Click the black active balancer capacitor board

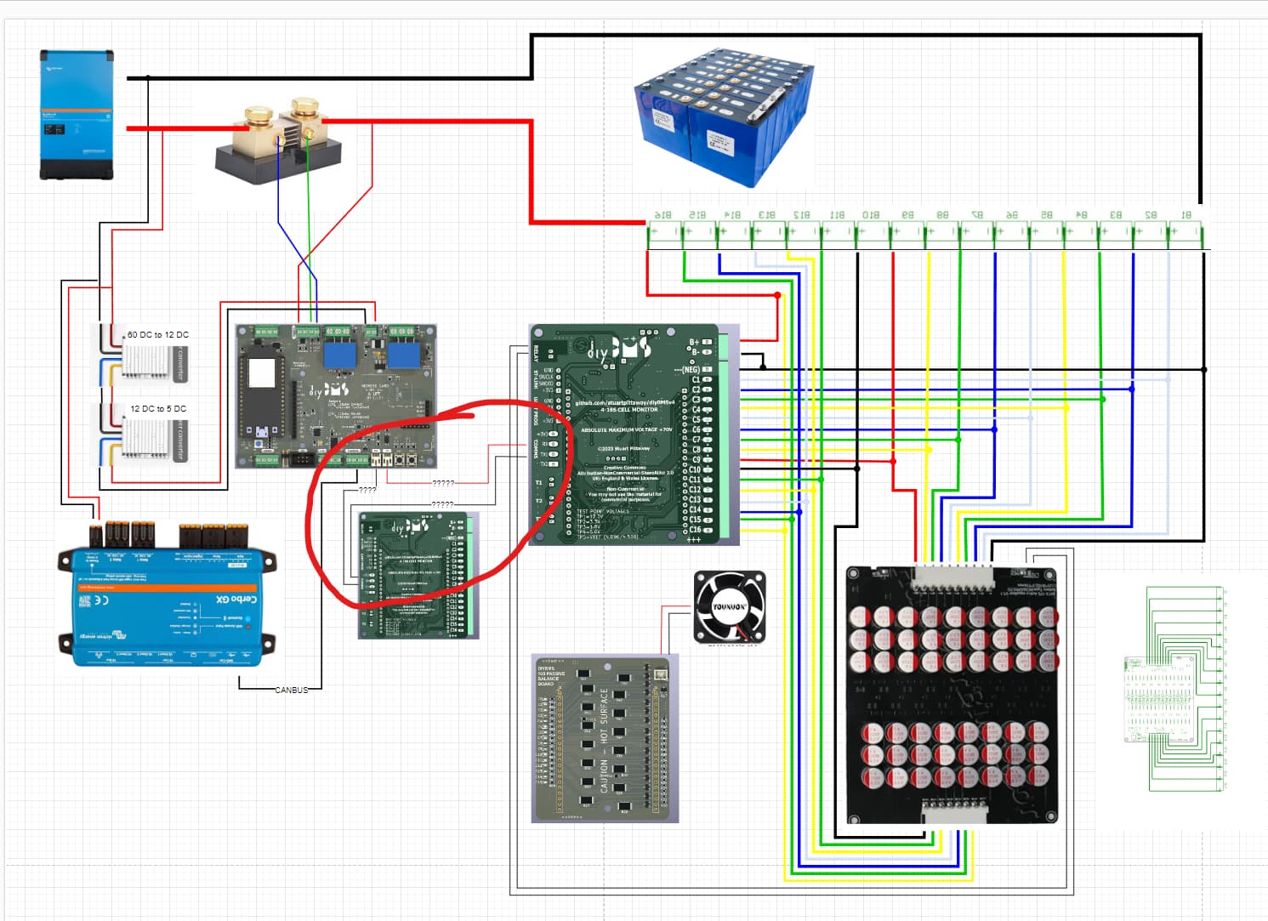[x=952, y=693]
